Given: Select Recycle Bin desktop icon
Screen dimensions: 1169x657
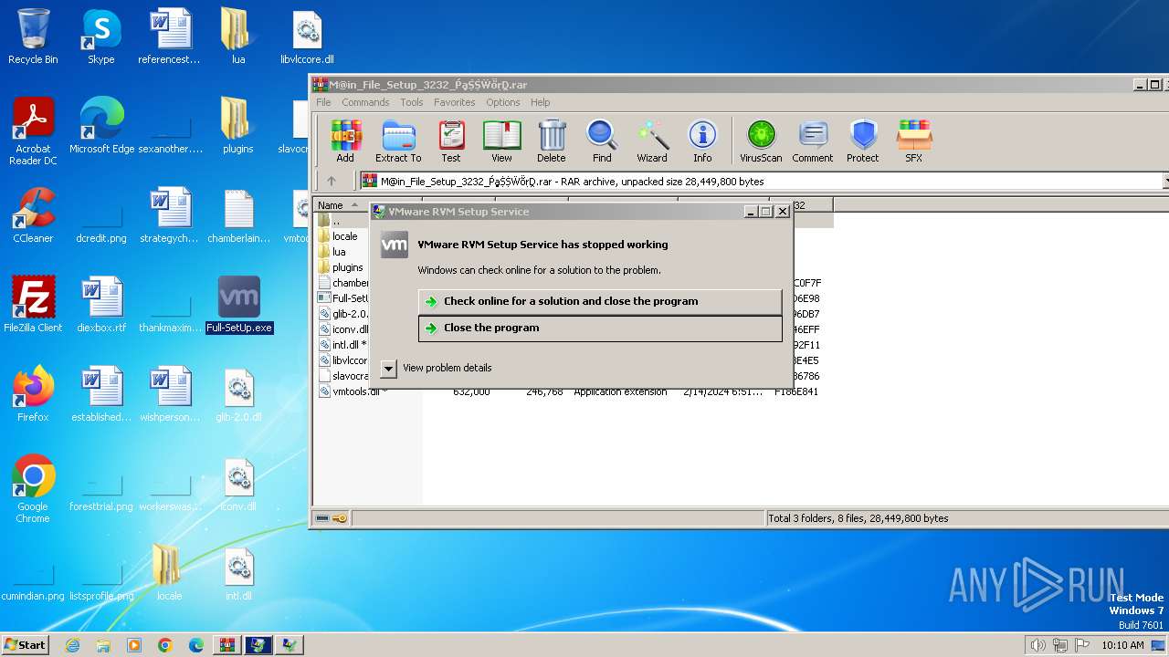Looking at the screenshot, I should point(33,36).
